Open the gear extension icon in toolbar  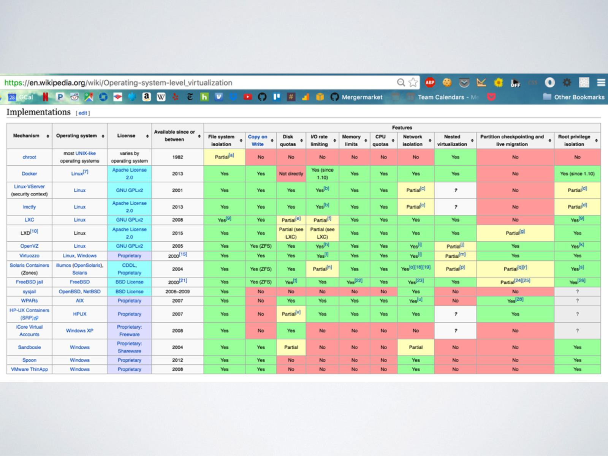(x=567, y=82)
